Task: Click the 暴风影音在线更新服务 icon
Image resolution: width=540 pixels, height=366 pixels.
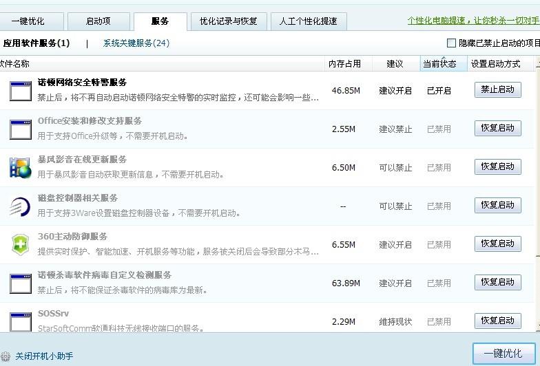Action: 21,168
